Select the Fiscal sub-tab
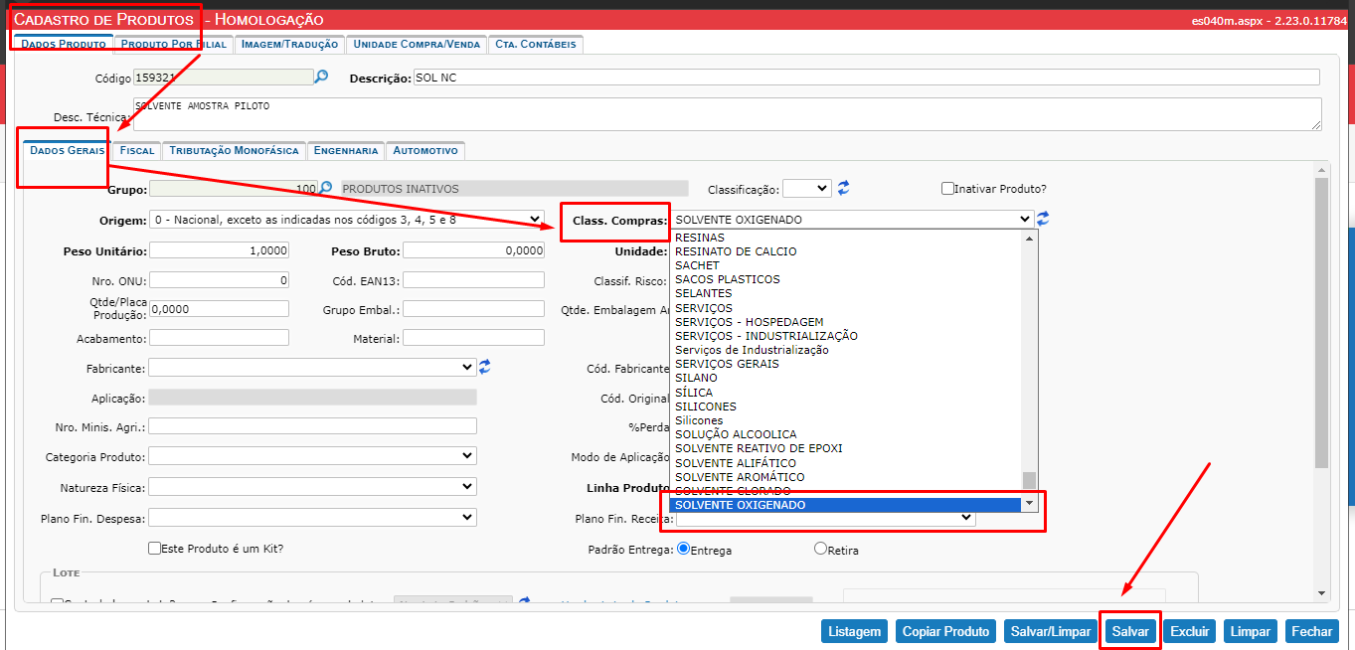 [137, 151]
